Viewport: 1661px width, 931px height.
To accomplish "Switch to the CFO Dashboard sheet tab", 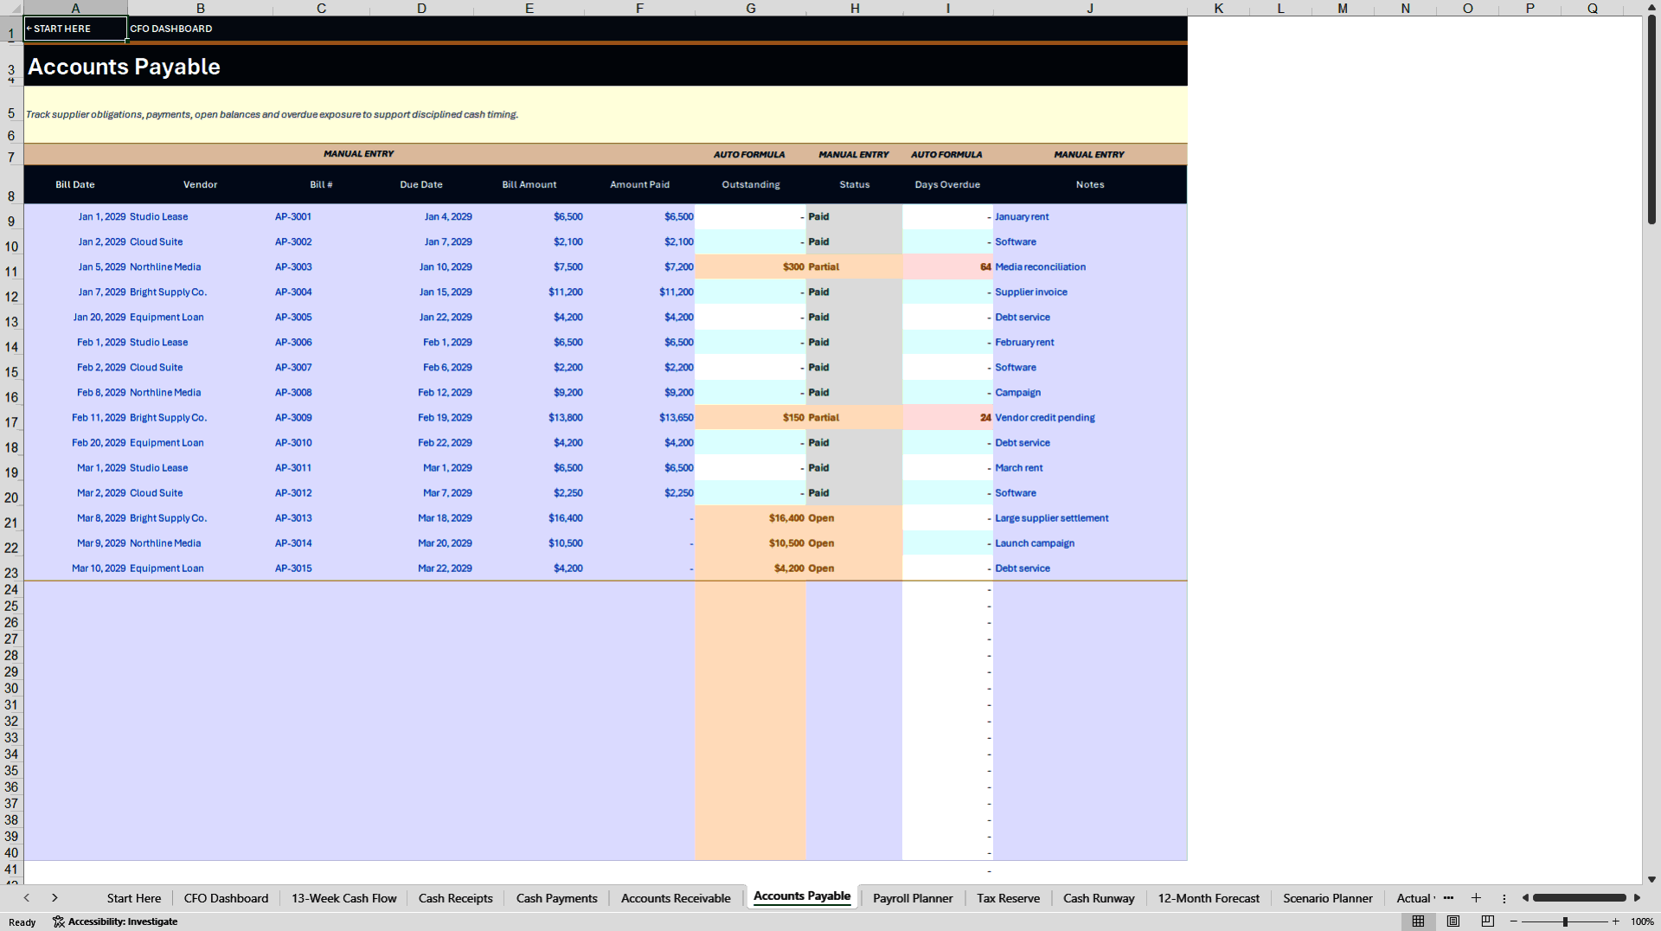I will click(x=226, y=898).
